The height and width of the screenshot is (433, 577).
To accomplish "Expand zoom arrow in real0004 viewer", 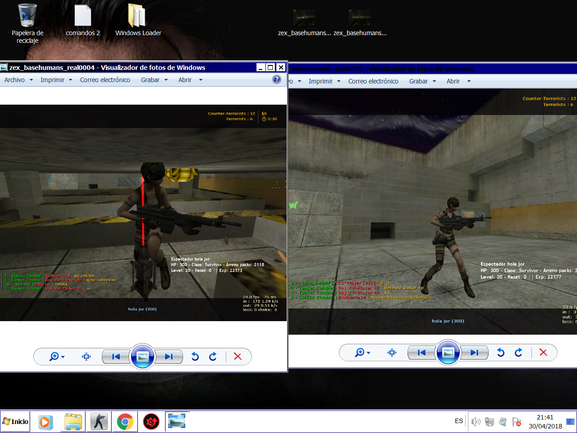I will coord(63,357).
